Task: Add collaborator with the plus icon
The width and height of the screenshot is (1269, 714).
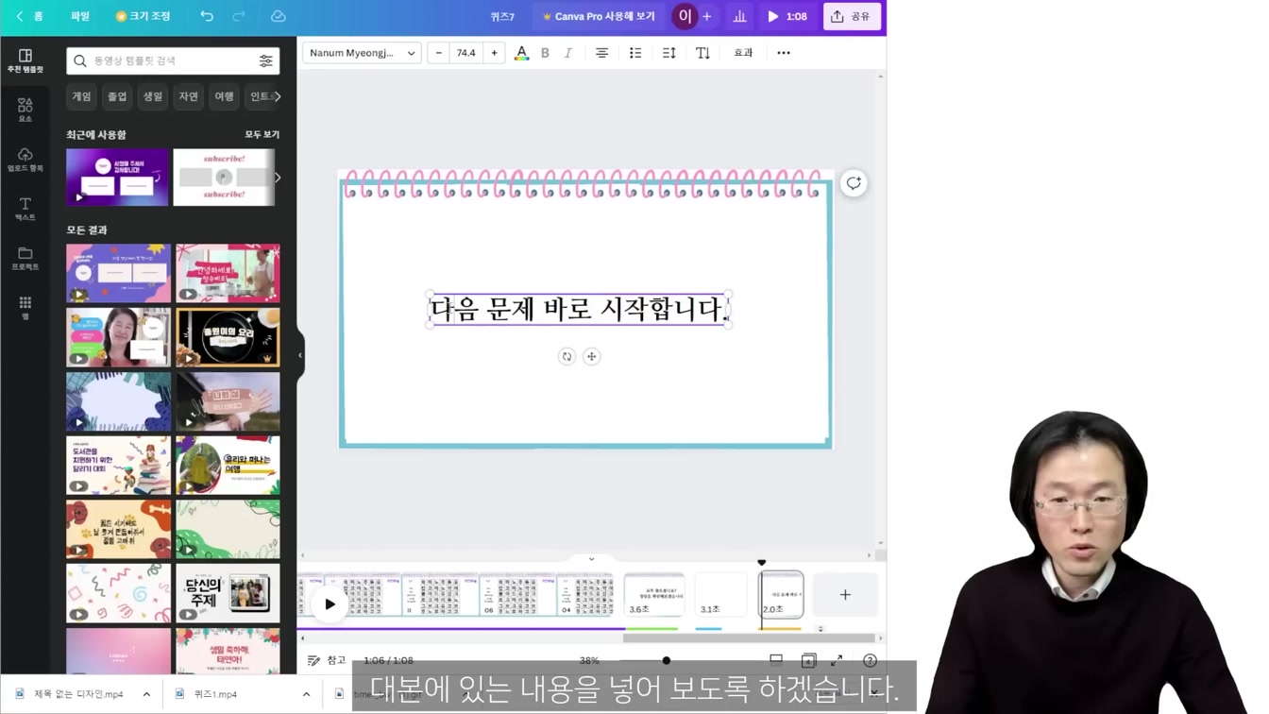Action: tap(706, 16)
